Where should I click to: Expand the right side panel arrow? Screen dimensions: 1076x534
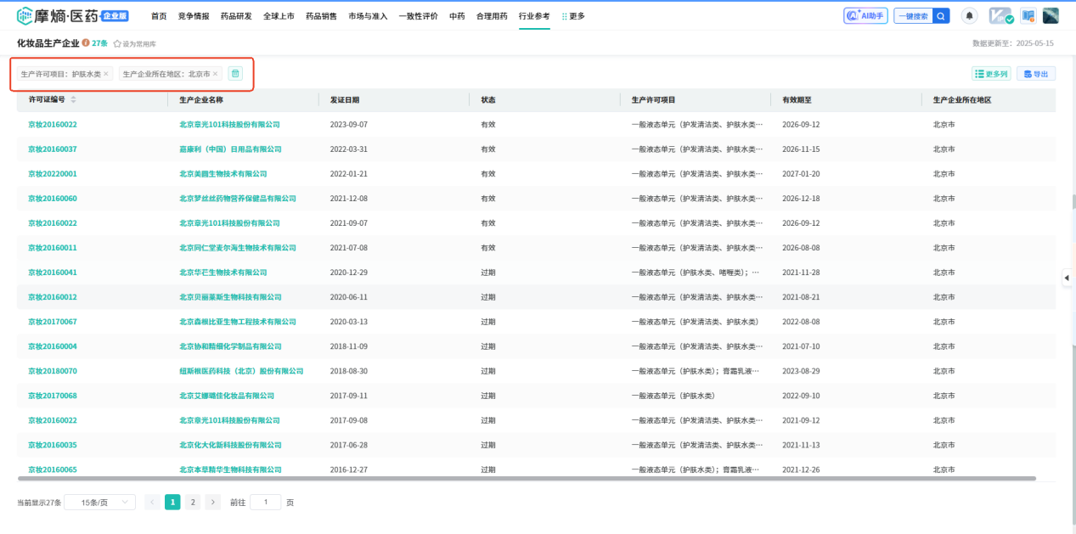[1067, 278]
